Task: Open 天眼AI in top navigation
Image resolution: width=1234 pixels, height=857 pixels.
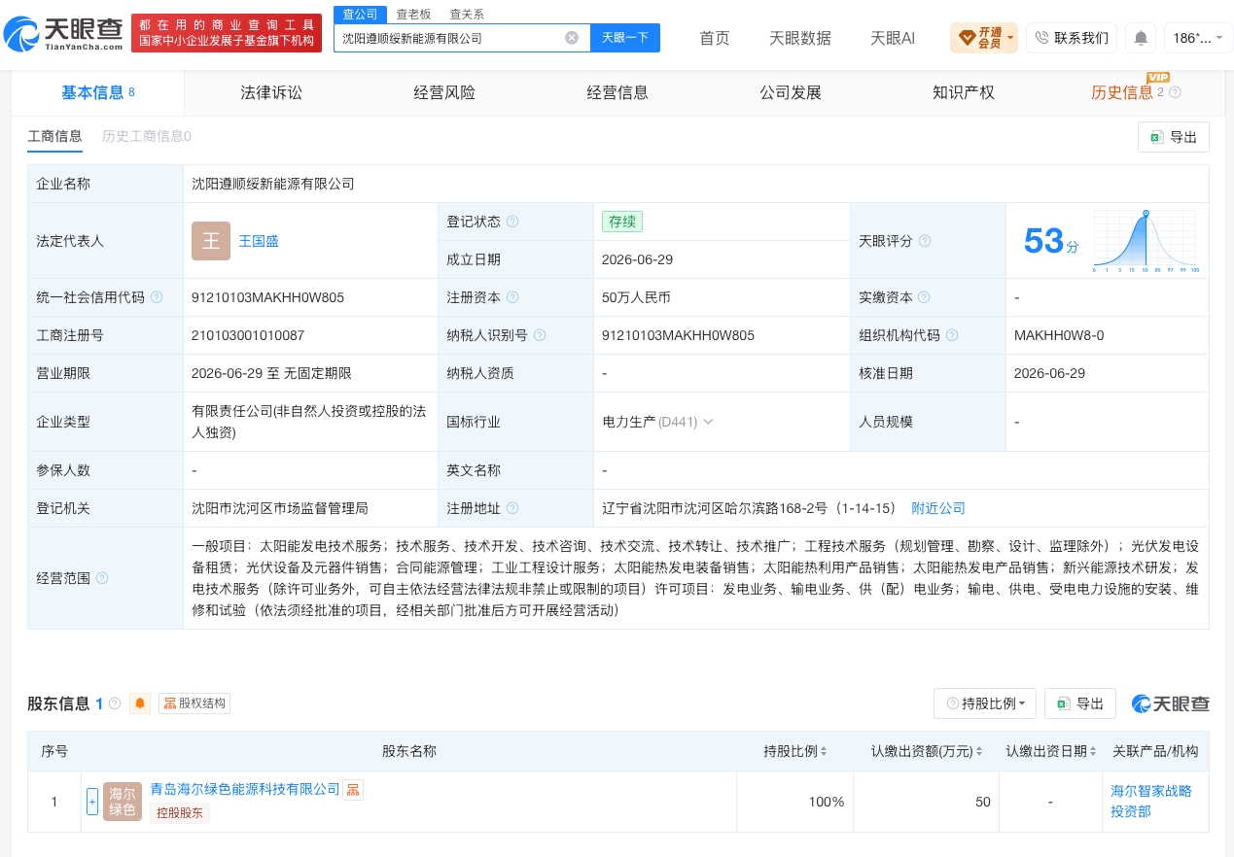Action: coord(893,38)
